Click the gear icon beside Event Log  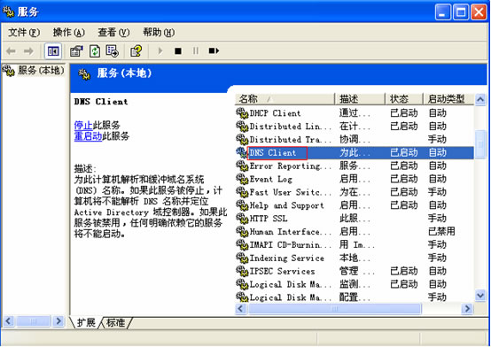[x=242, y=180]
